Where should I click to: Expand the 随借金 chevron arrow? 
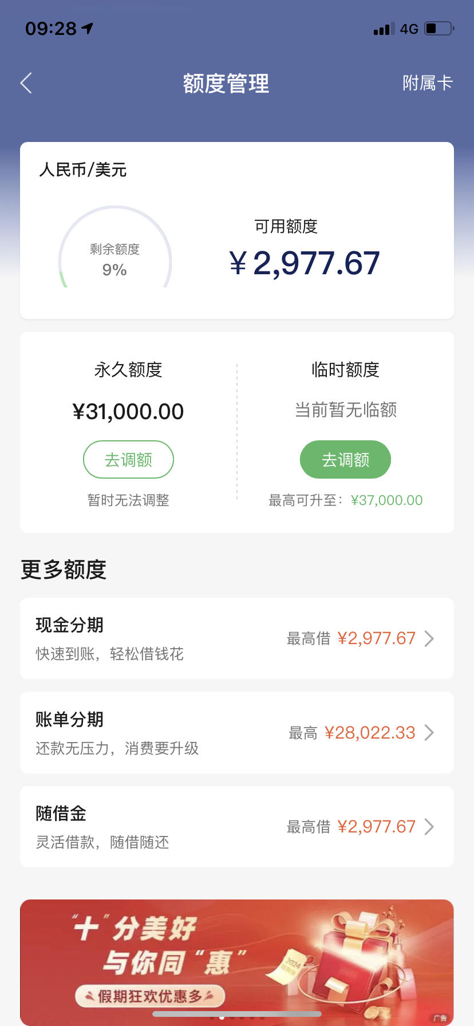[x=429, y=827]
